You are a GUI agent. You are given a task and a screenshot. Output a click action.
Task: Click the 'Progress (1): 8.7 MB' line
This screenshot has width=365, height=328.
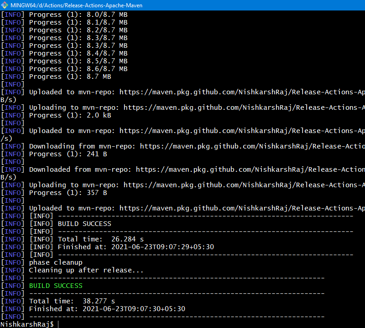tap(70, 77)
